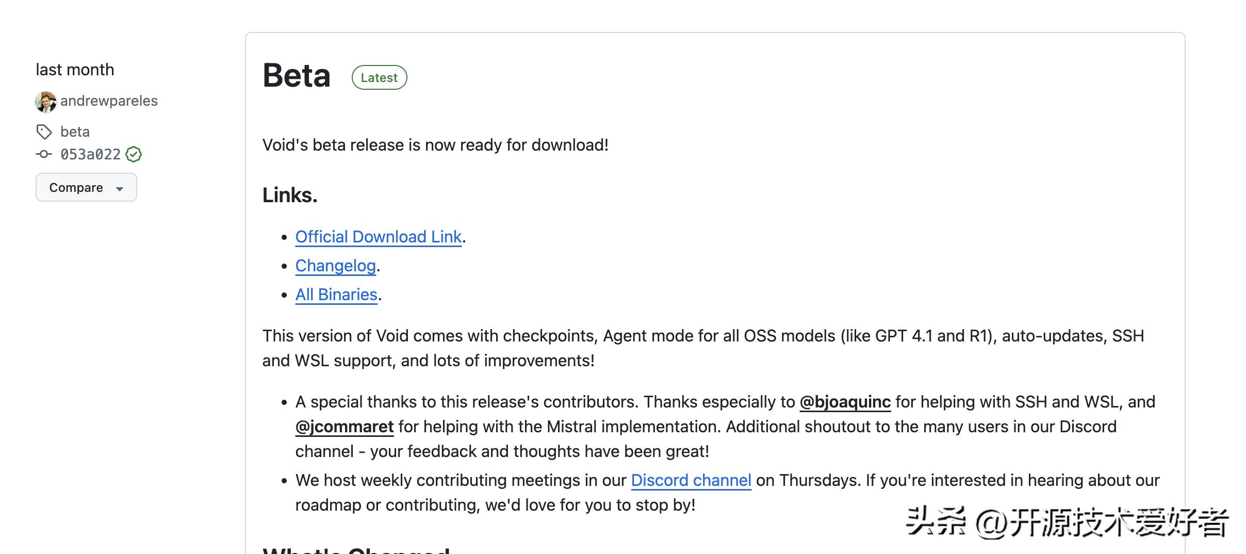Open the All Binaries link
This screenshot has height=554, width=1246.
click(336, 295)
